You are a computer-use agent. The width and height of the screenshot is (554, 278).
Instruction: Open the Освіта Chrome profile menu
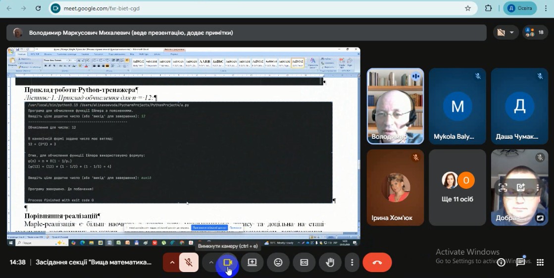coord(520,8)
